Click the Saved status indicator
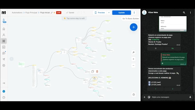This screenshot has width=195, height=110. (x=70, y=13)
